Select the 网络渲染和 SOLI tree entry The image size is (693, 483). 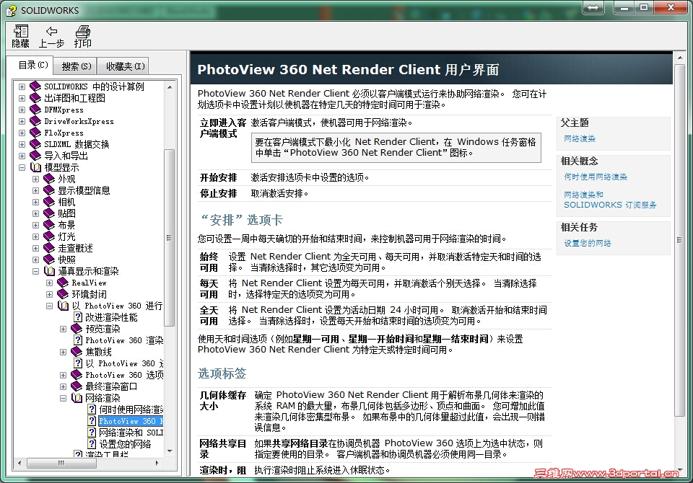131,433
